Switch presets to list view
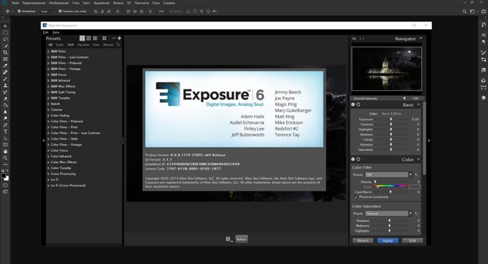 click(95, 38)
